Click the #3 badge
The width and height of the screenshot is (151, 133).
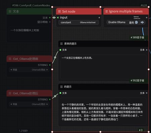click(x=141, y=130)
